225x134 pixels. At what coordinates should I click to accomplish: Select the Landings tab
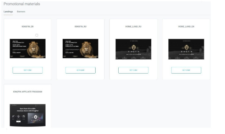(8, 12)
